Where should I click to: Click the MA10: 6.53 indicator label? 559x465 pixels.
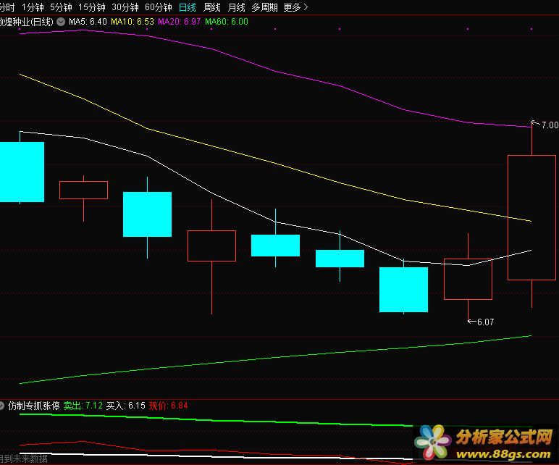133,22
